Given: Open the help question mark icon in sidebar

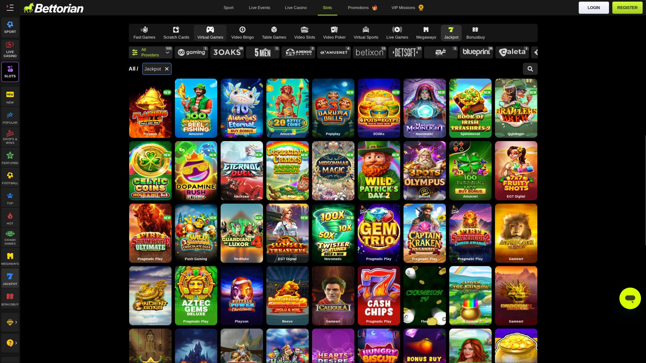Looking at the screenshot, I should click(10, 343).
